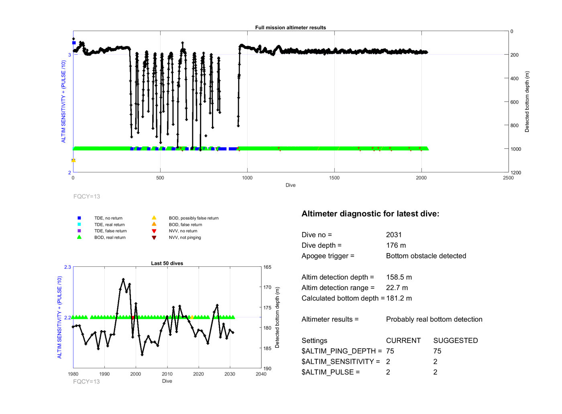Click the yellow triangle BOD possibly false return marker
This screenshot has width=562, height=414.
click(x=154, y=218)
